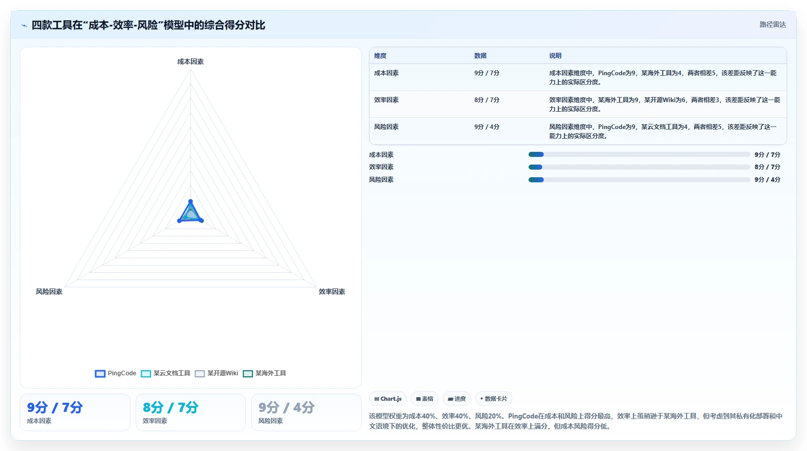Click the 风险因素 progress bar
This screenshot has width=807, height=451.
click(x=639, y=180)
